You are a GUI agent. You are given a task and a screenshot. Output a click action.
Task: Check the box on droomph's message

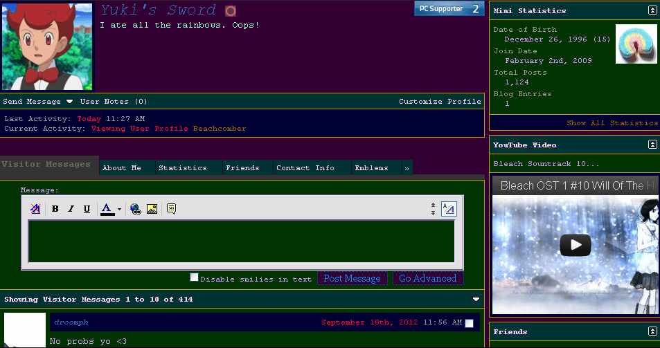470,323
